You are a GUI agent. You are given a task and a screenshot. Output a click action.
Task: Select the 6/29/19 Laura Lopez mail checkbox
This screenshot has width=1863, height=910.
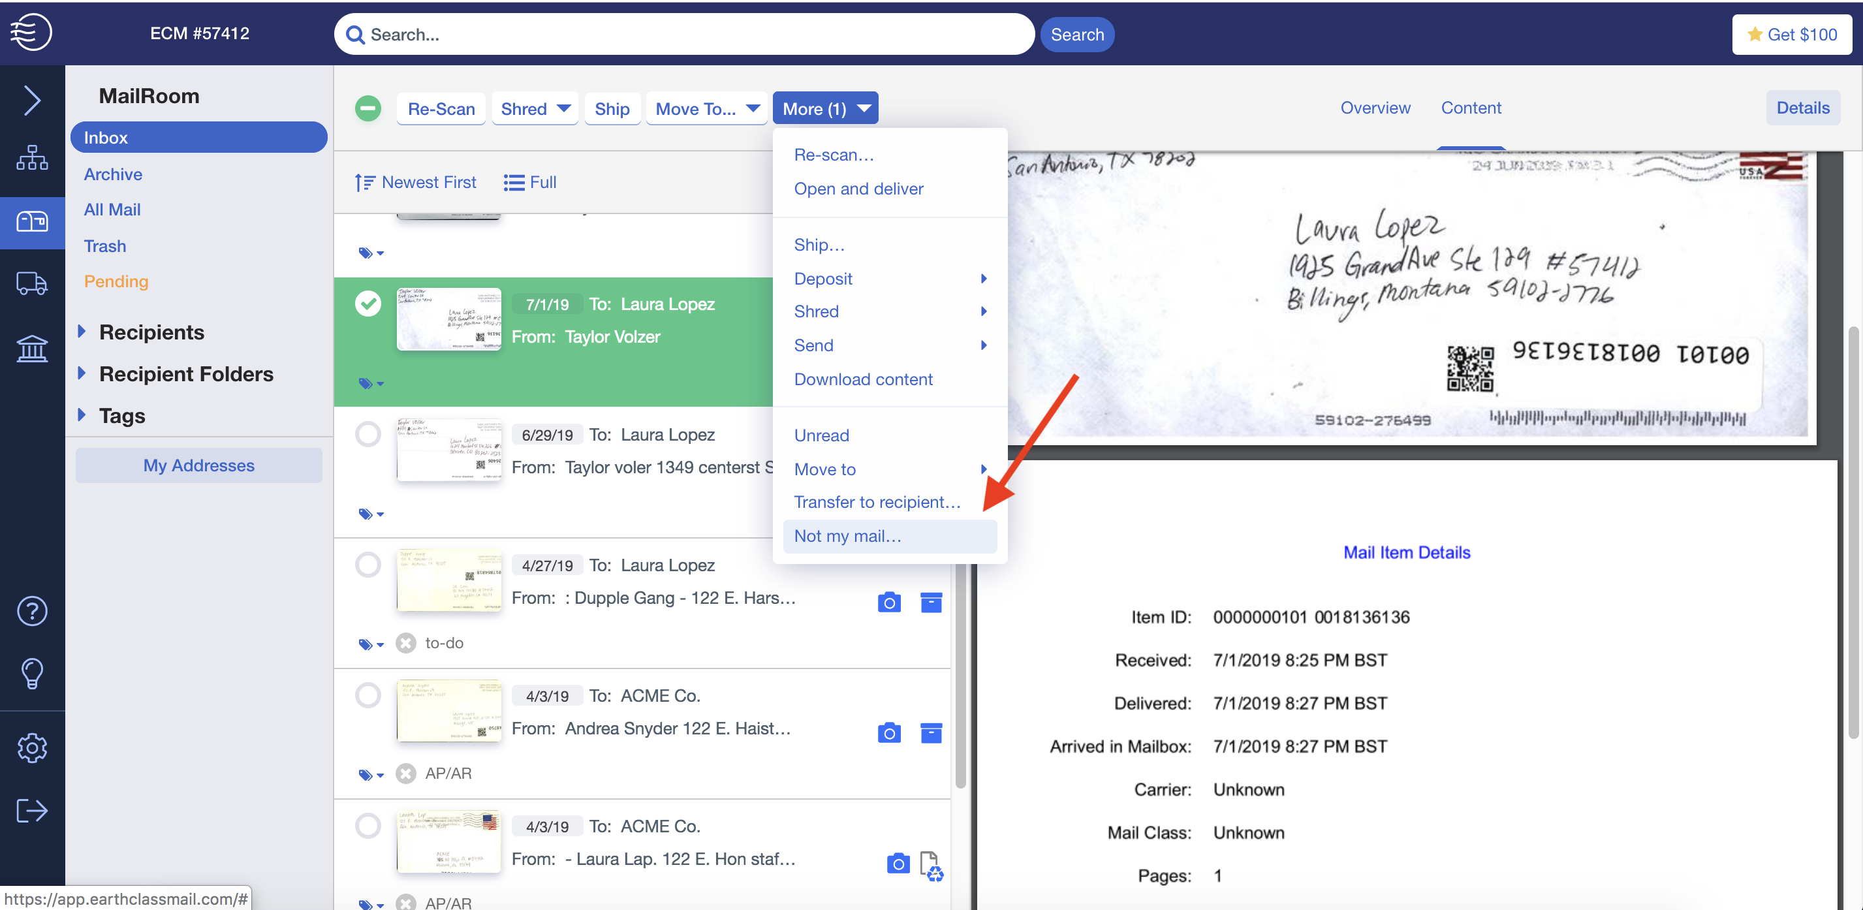coord(368,435)
